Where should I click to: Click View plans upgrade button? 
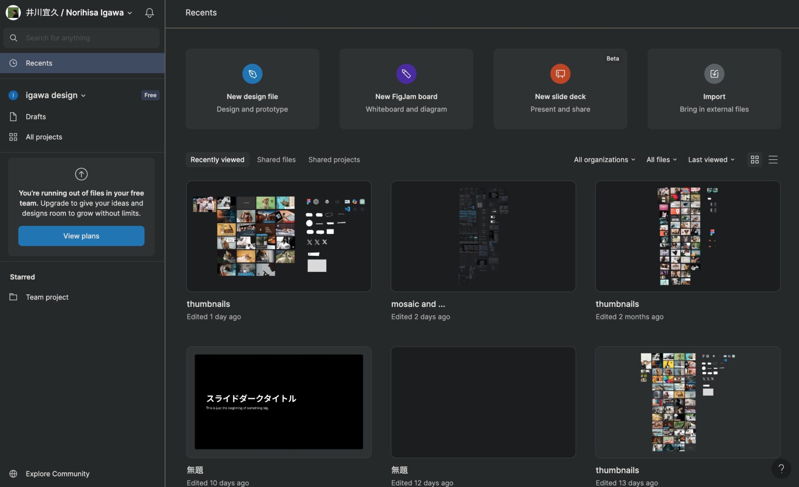(81, 235)
